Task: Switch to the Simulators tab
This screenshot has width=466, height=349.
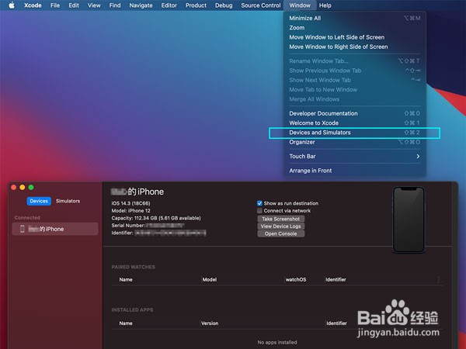Action: point(68,201)
